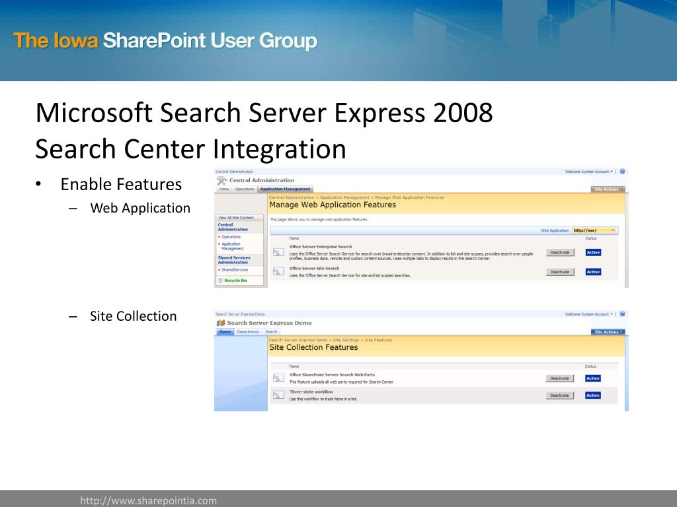
Task: Deactivate Office Server Site Search feature
Action: tap(560, 271)
